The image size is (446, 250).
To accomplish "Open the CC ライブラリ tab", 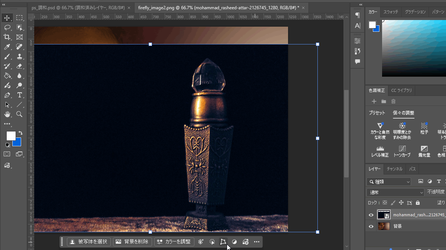I will tap(401, 90).
